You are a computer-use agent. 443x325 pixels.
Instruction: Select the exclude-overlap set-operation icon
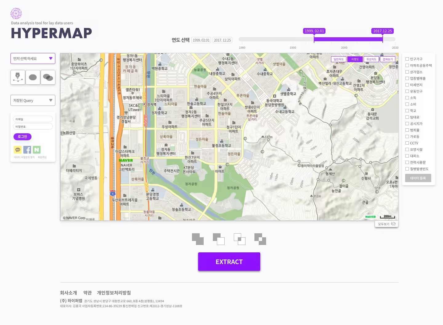(x=260, y=239)
